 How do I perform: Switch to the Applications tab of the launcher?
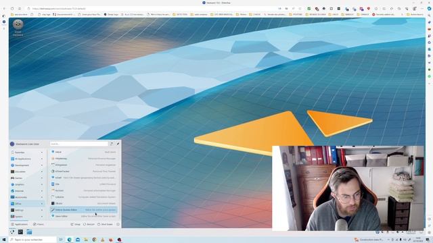tap(20, 224)
